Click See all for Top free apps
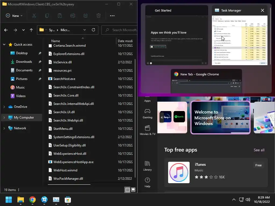Image resolution: width=275 pixels, height=206 pixels. click(259, 150)
